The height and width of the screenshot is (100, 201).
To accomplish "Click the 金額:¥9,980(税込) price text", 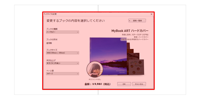I will [97, 84].
